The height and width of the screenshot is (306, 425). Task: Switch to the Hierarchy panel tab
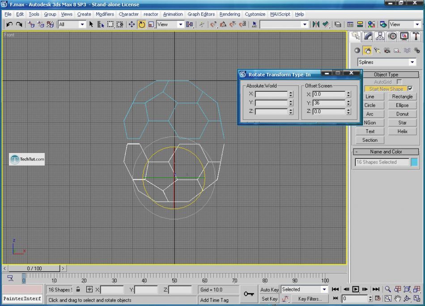[380, 36]
